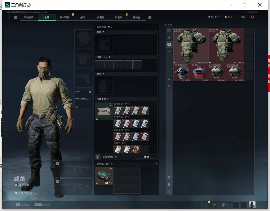Click the 80,201K currency balance

[215, 17]
